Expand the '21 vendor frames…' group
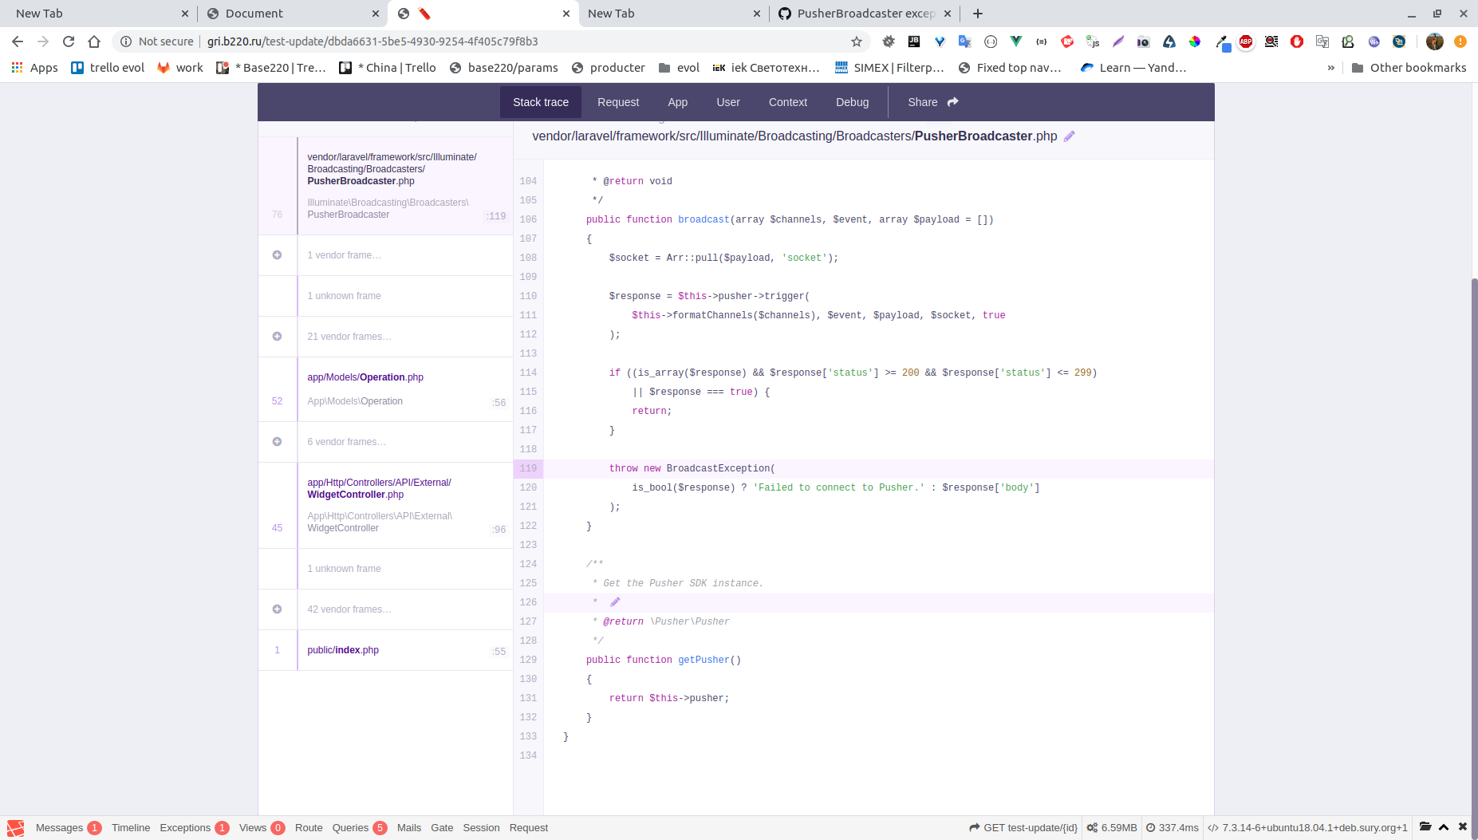Screen dimensions: 1478x840 [385, 337]
